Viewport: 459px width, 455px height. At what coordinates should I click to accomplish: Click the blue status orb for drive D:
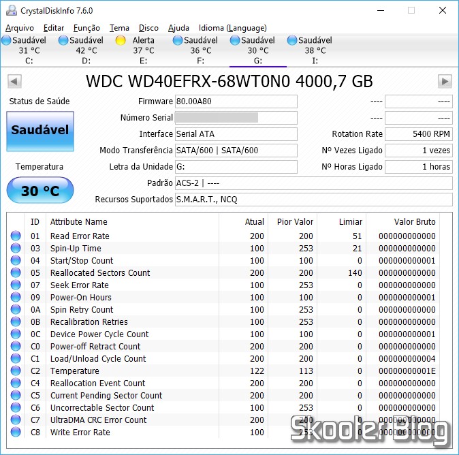pos(63,40)
